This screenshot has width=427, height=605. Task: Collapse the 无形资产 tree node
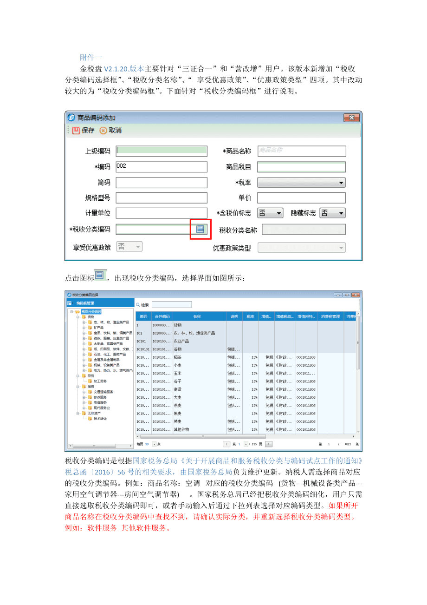[78, 413]
